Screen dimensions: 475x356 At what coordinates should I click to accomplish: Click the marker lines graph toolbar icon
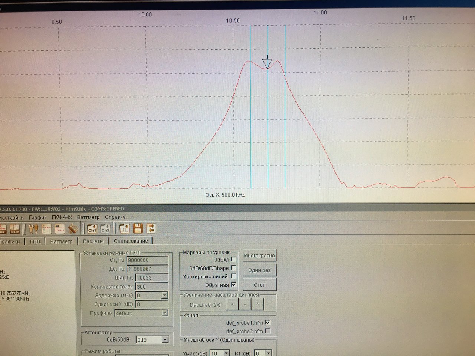[47, 229]
